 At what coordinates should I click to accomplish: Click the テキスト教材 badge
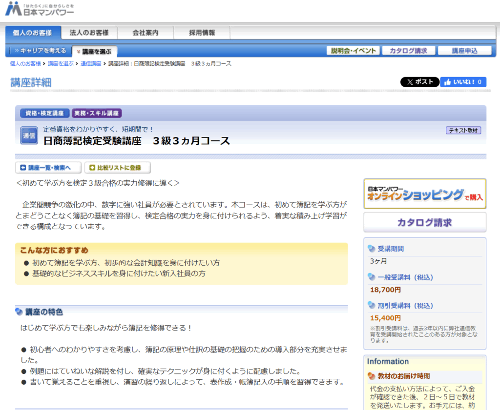463,130
